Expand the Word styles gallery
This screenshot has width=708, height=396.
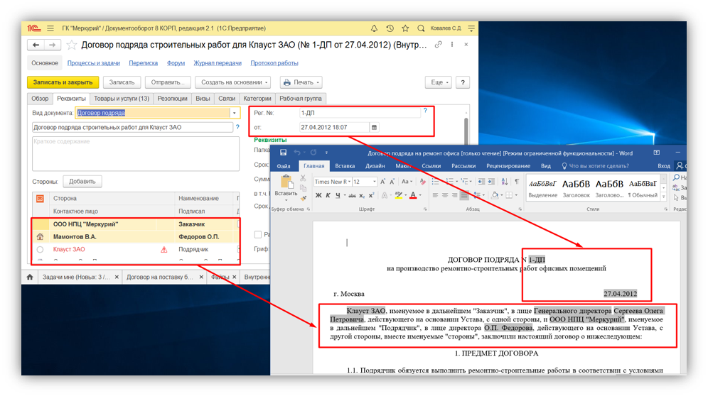point(664,196)
